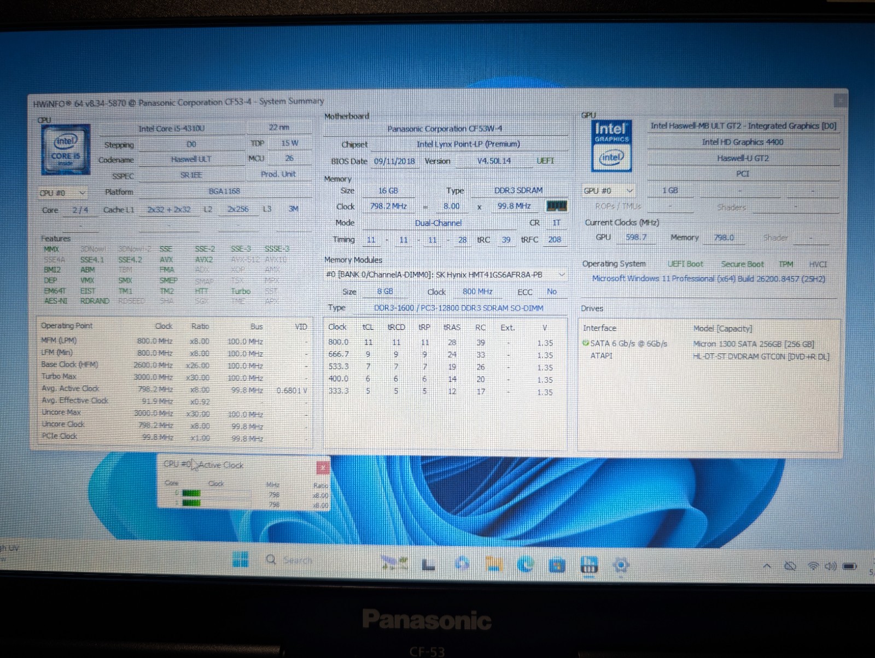
Task: Launch Microsoft Edge from the taskbar
Action: click(525, 564)
